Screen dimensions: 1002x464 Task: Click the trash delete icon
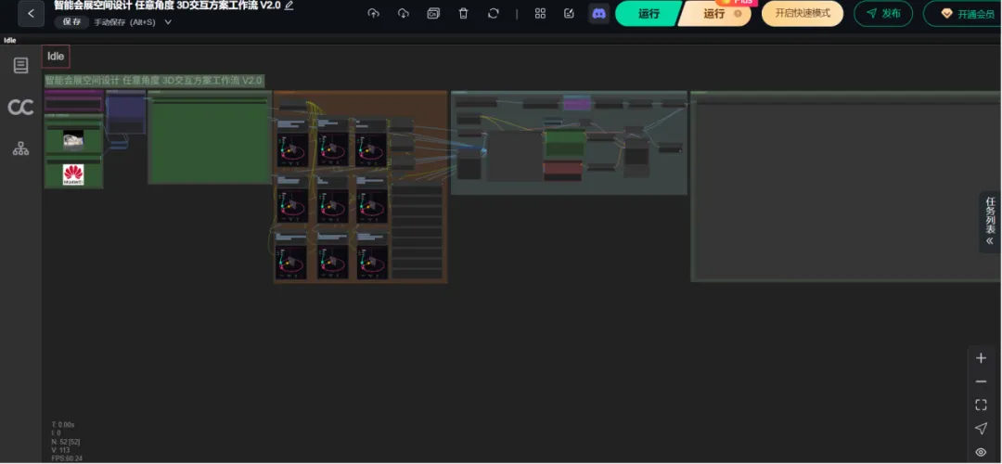pyautogui.click(x=463, y=13)
